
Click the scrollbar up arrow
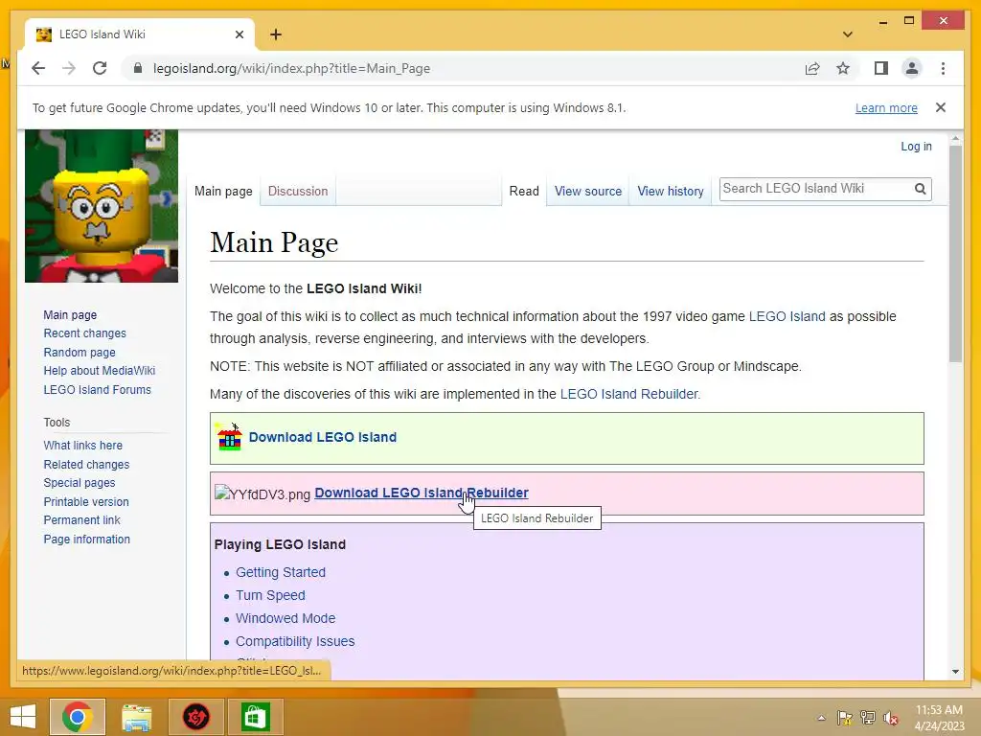pos(955,138)
